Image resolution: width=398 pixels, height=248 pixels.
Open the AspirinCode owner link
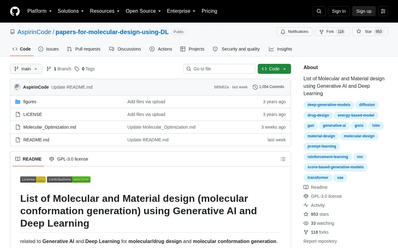pos(34,32)
